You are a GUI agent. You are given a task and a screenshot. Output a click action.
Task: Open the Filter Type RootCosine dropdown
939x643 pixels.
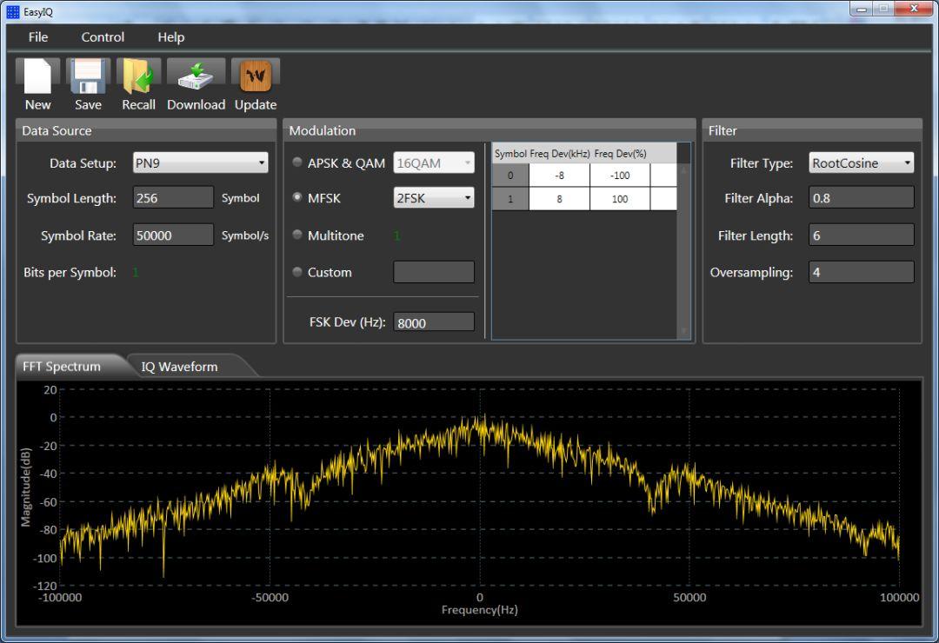pyautogui.click(x=861, y=162)
